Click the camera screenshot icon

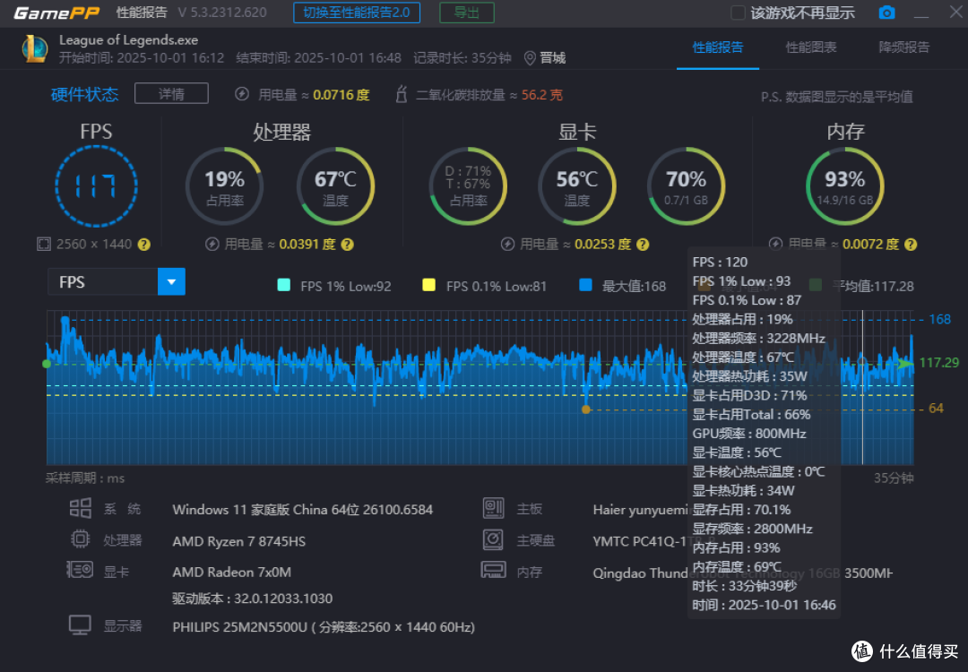886,13
